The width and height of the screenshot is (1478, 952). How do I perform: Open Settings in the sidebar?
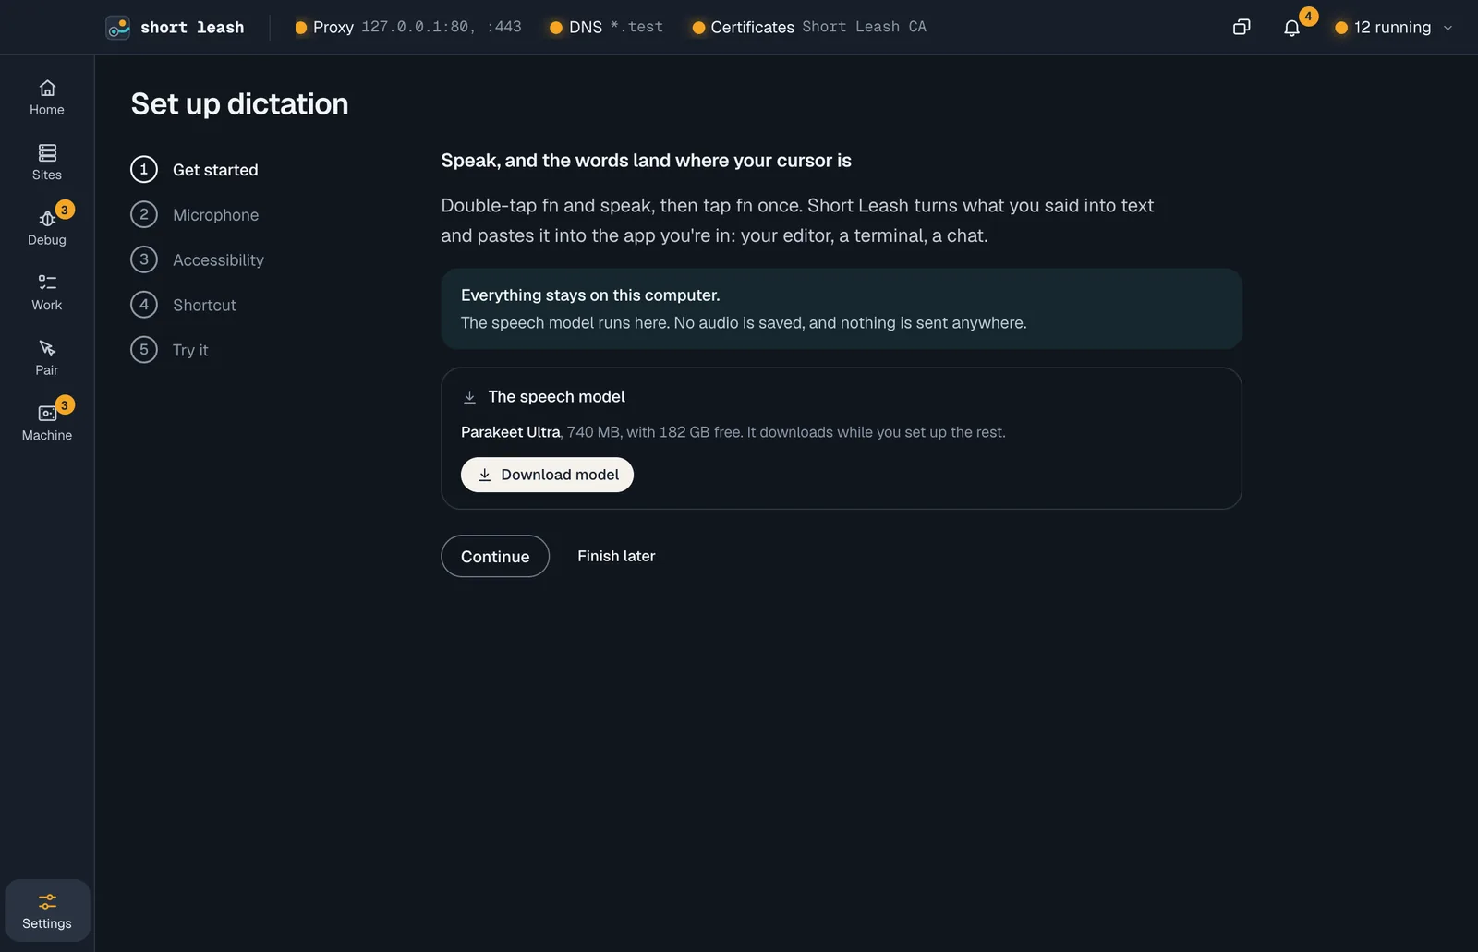pos(47,910)
